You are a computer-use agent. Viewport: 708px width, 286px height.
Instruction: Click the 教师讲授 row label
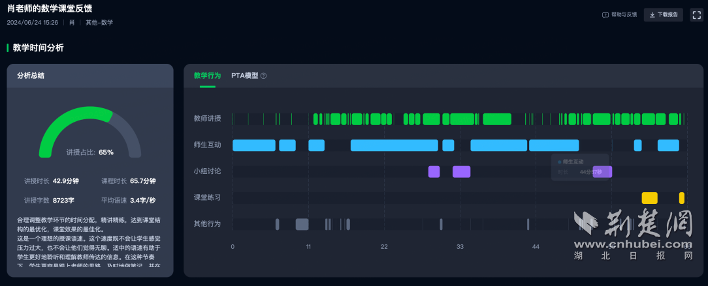(207, 119)
